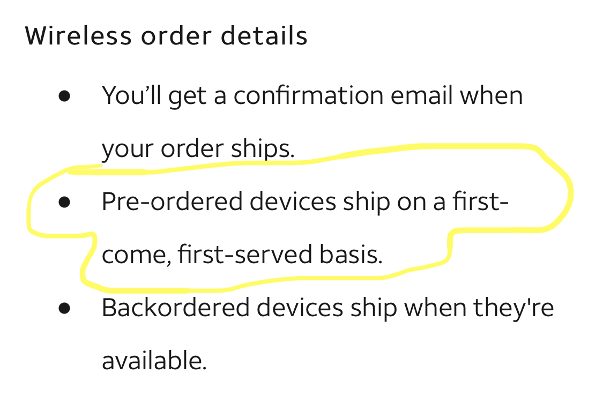The height and width of the screenshot is (410, 603).
Task: Click the first bullet point dot
Action: click(64, 96)
